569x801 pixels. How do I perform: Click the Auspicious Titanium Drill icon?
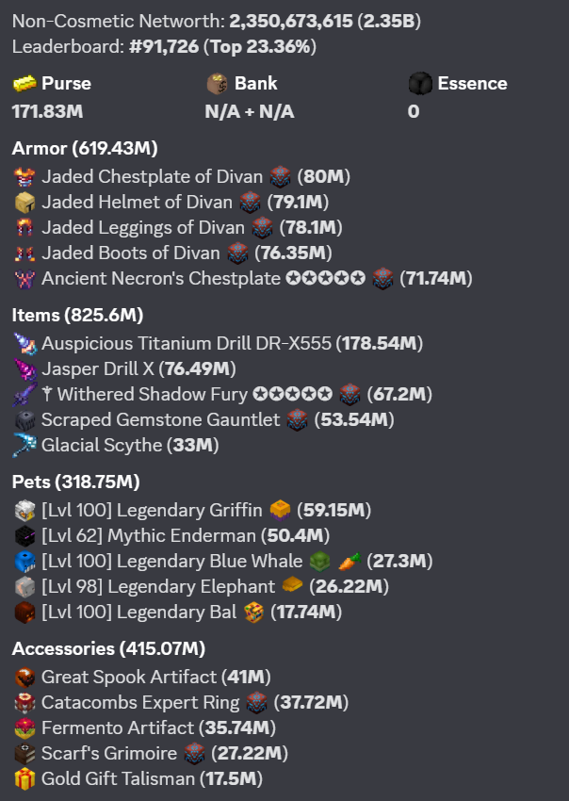[24, 343]
